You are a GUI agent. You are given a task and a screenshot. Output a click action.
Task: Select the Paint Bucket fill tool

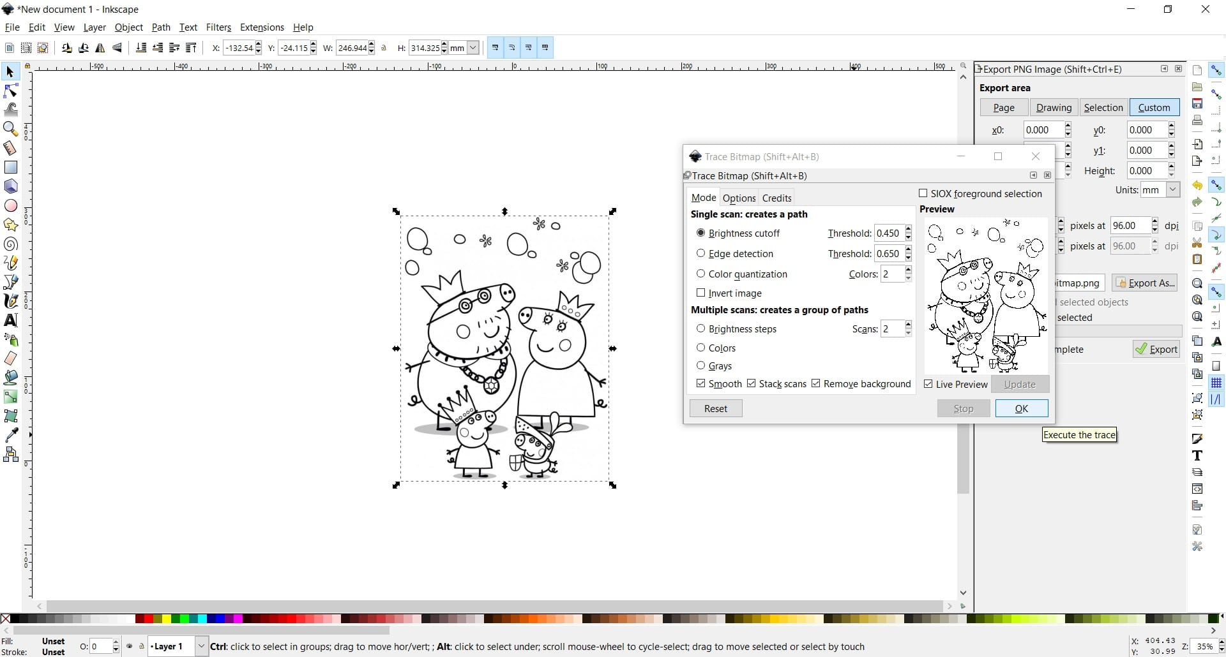pyautogui.click(x=10, y=378)
